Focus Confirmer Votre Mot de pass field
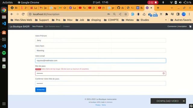 100,83
